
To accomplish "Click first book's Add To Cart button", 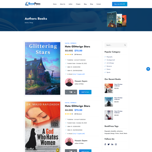I will [85, 92].
